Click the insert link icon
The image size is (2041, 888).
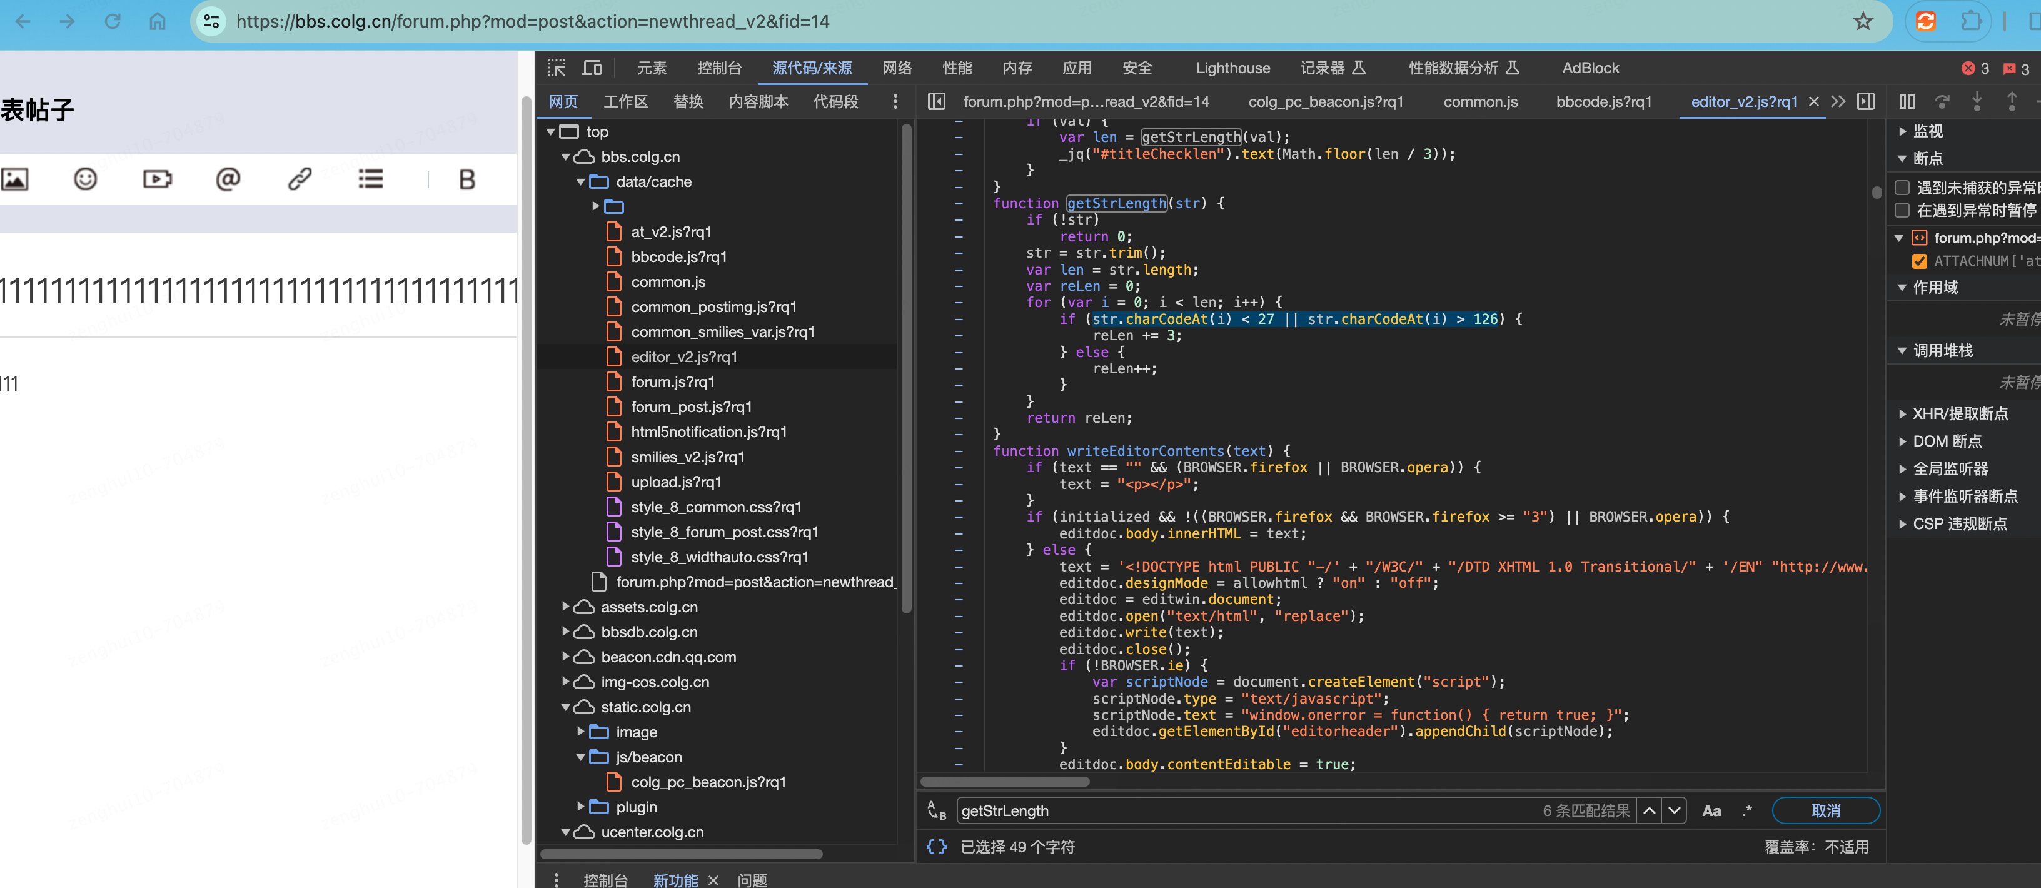(299, 179)
